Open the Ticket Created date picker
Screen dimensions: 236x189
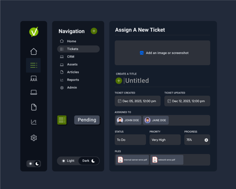pos(137,101)
